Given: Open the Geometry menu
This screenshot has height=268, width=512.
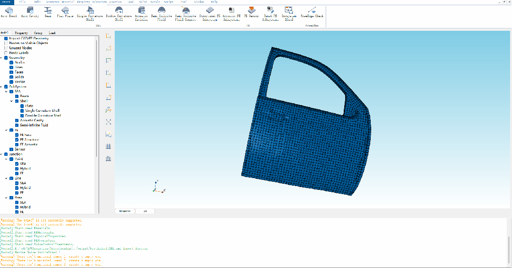Looking at the screenshot, I should [x=53, y=2].
